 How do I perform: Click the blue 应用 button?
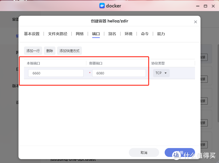(x=180, y=152)
